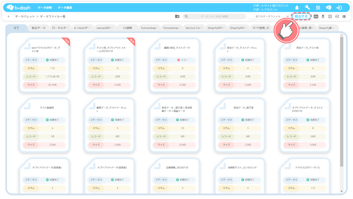Sort files with the AZ icon
The image size is (353, 199).
click(337, 17)
